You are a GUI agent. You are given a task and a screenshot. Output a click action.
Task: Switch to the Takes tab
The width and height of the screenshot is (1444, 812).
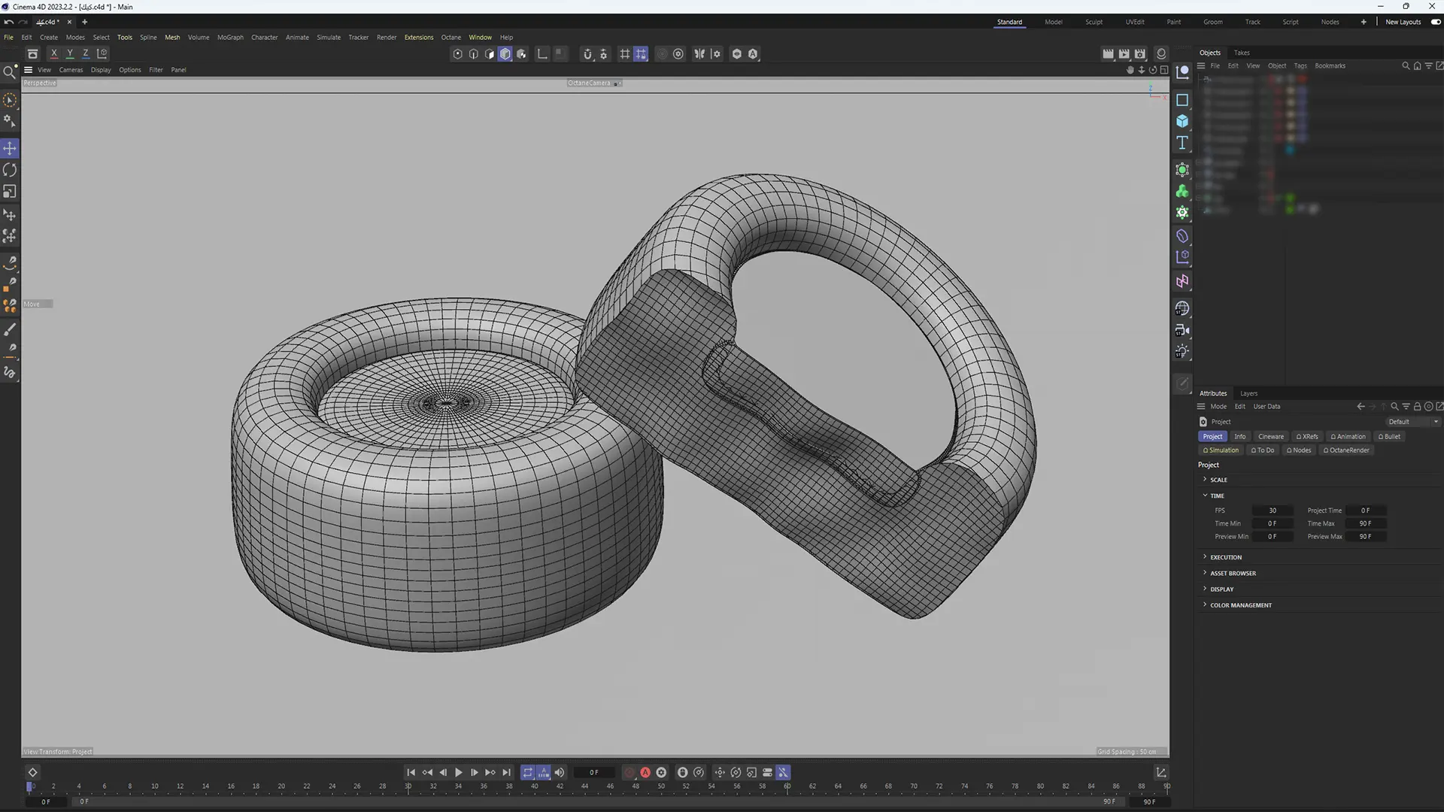(x=1242, y=53)
